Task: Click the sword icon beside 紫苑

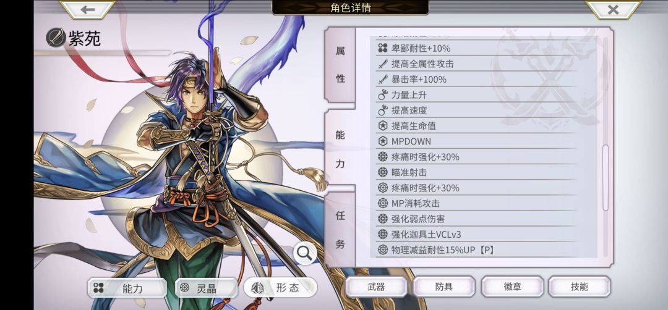Action: pos(56,38)
